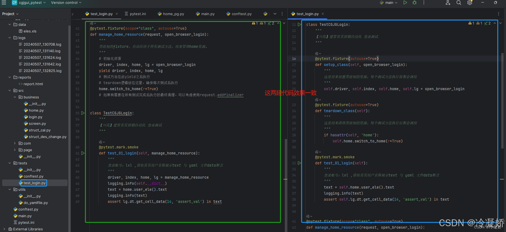Open the main hamburger menu
Image resolution: width=506 pixels, height=232 pixels.
click(x=4, y=2)
